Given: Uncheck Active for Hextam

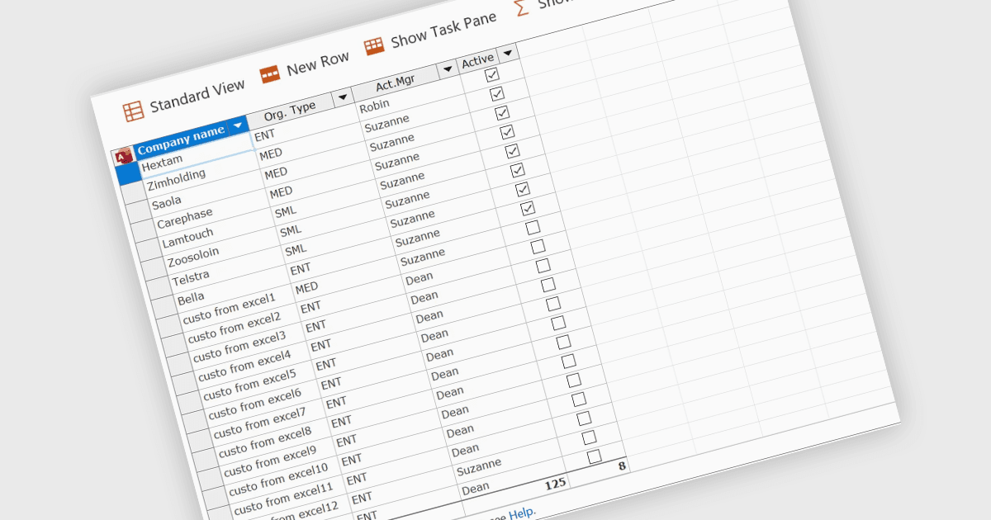Looking at the screenshot, I should click(x=492, y=74).
